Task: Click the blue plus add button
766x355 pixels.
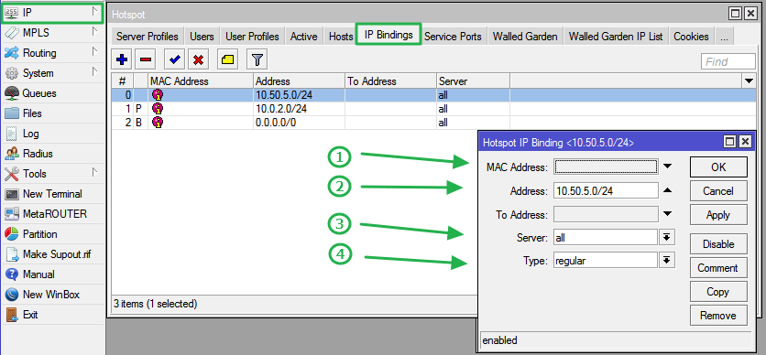Action: [122, 60]
